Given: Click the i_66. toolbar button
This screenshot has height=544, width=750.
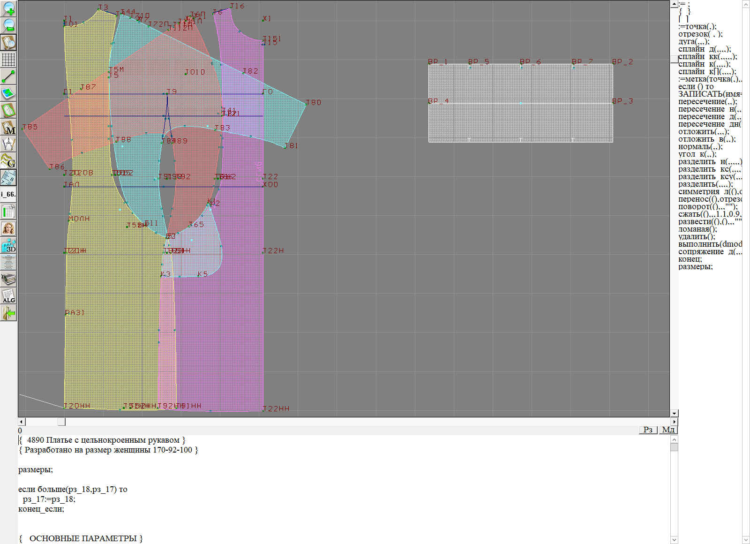Looking at the screenshot, I should [x=8, y=194].
